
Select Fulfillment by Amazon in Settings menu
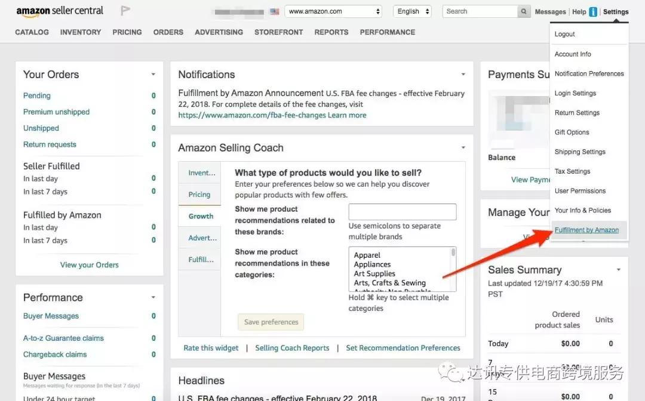(x=586, y=230)
